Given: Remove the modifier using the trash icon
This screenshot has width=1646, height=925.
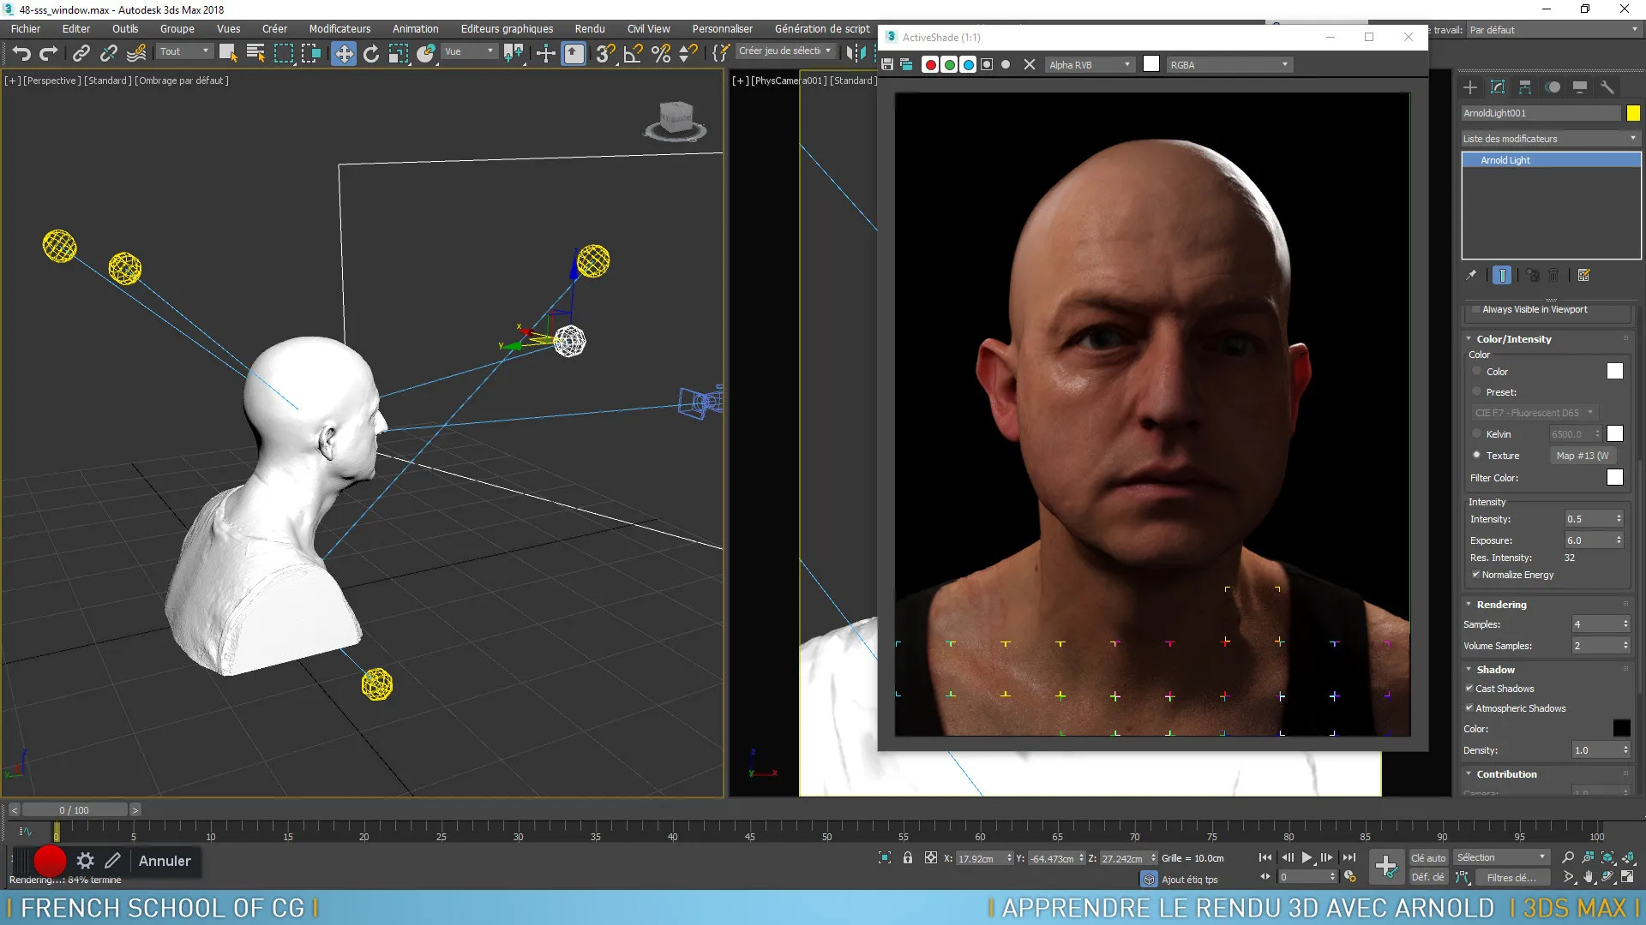Looking at the screenshot, I should (1553, 275).
